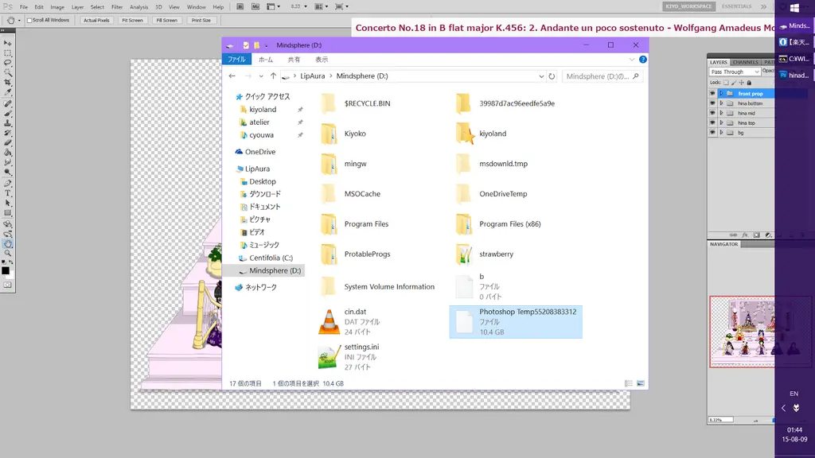
Task: Open the Pass Through blend mode dropdown
Action: click(x=735, y=72)
